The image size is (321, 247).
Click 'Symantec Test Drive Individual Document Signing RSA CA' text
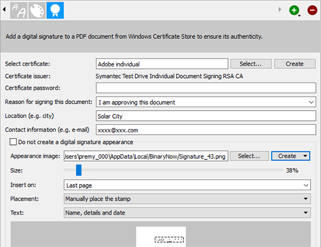click(169, 76)
